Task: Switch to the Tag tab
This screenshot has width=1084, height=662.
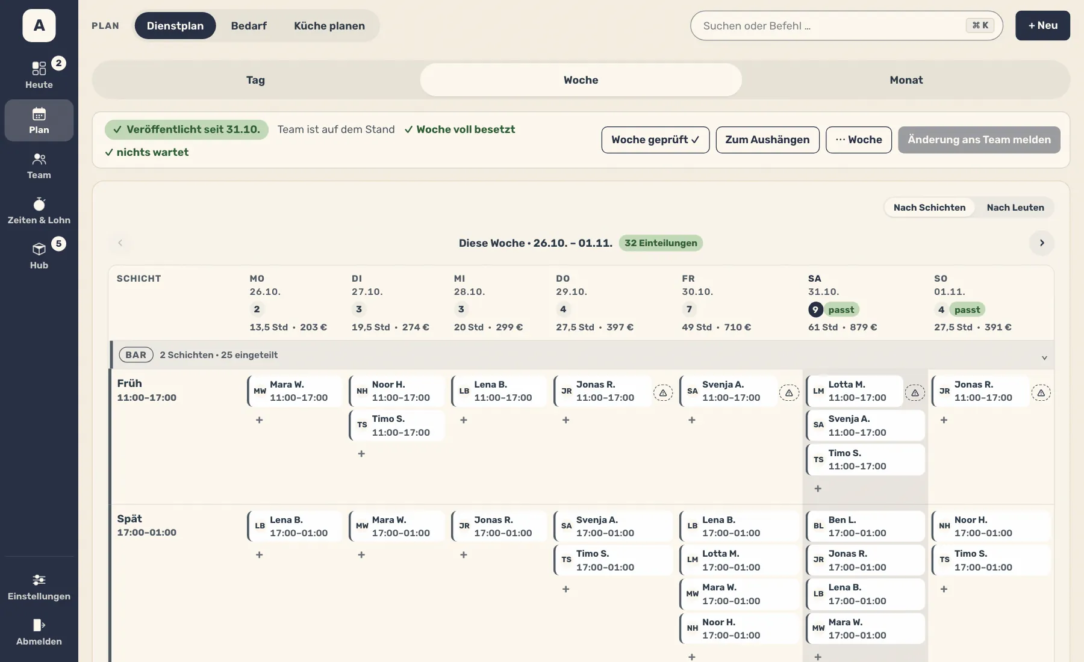Action: coord(255,80)
